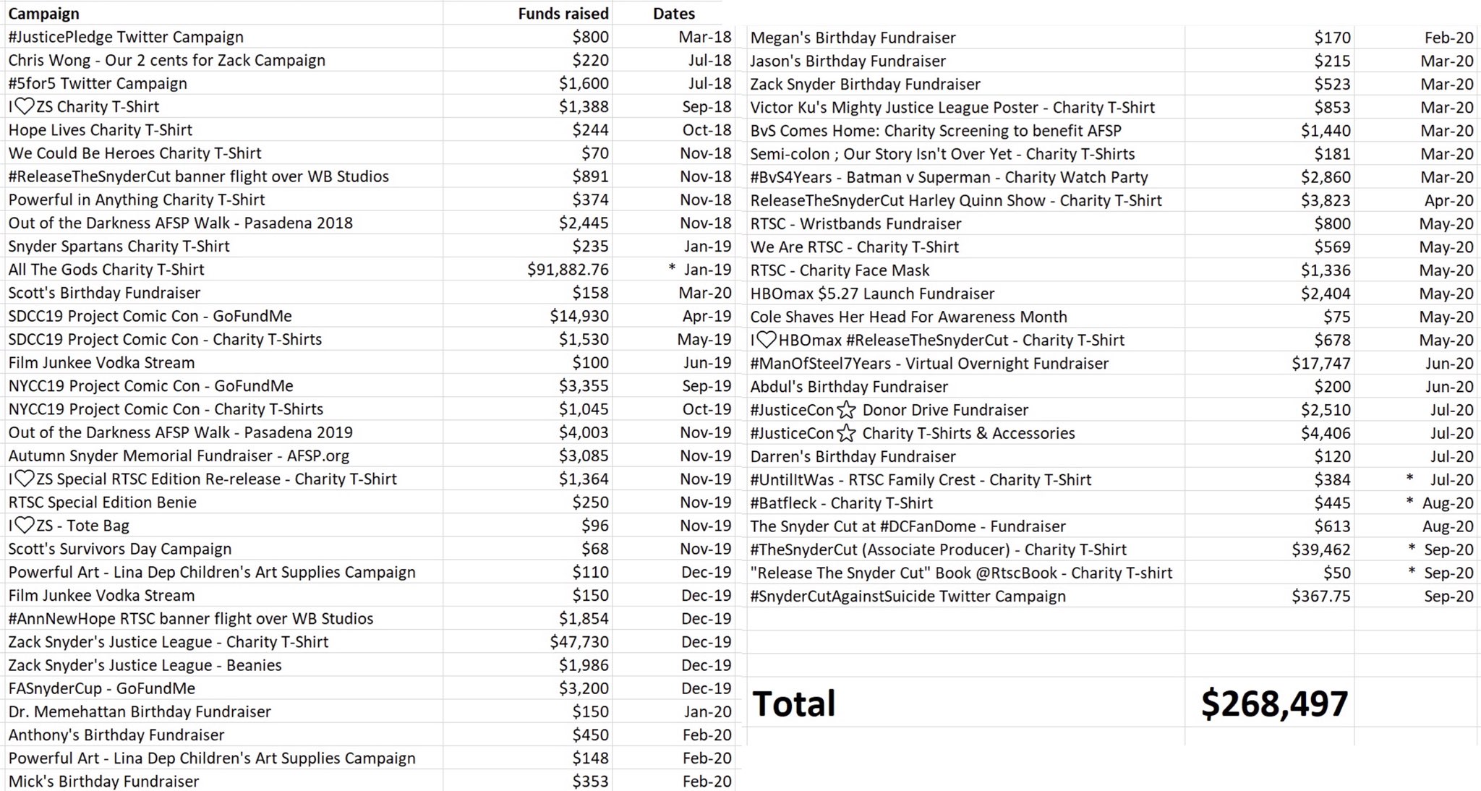Click the heart icon in I♡ZS Tote Bag
This screenshot has width=1481, height=791.
point(25,525)
